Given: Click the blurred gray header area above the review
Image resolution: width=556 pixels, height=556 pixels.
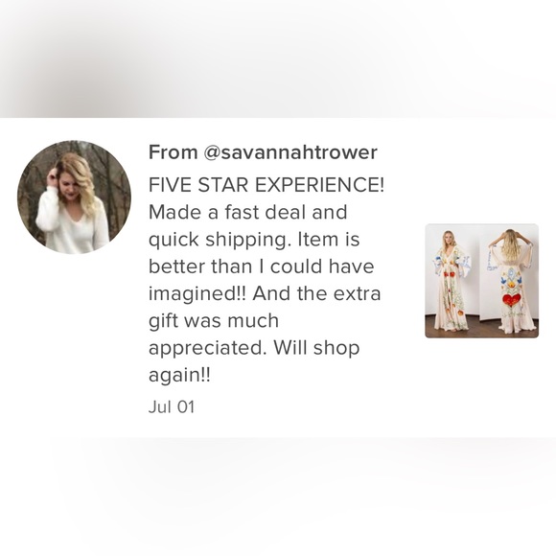Looking at the screenshot, I should [x=278, y=58].
